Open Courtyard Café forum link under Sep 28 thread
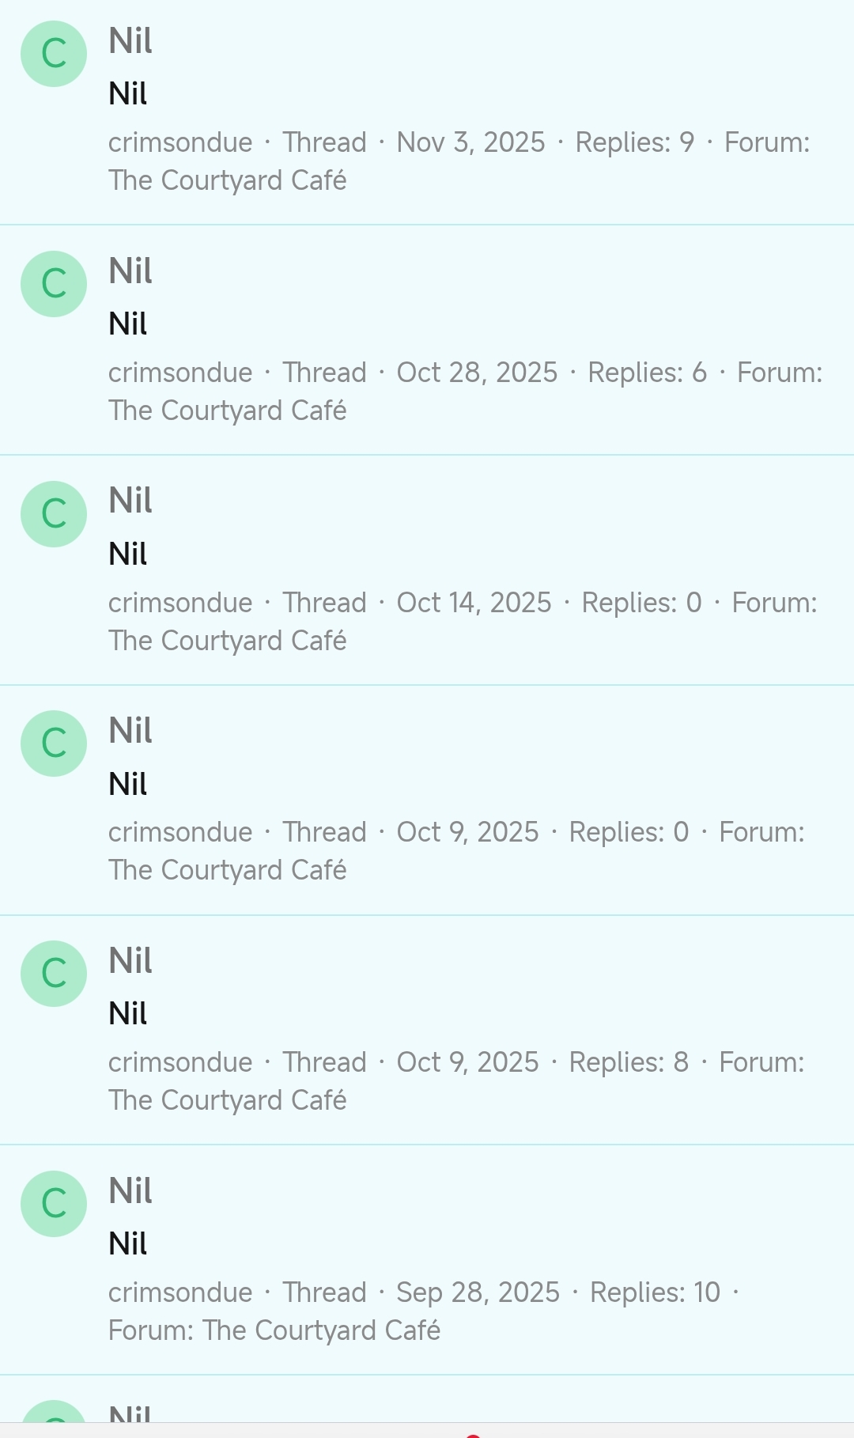The image size is (854, 1438). point(321,1331)
